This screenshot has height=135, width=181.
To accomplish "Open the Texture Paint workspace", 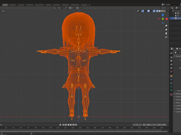I will [x=39, y=5].
